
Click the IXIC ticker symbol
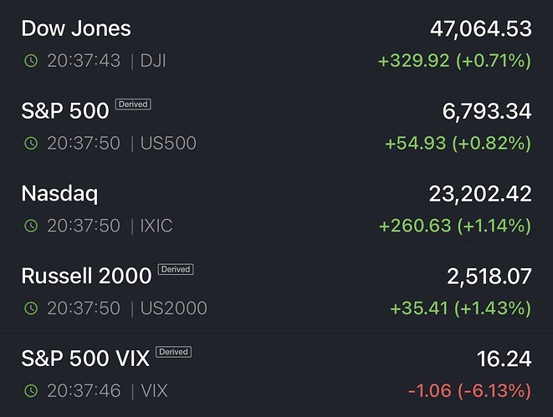[x=157, y=226]
